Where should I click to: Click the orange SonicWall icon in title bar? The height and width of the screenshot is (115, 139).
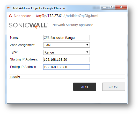tap(9, 8)
